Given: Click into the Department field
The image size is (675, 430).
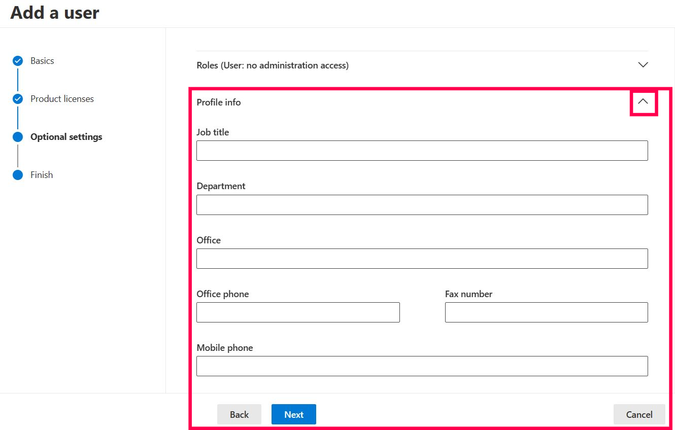Looking at the screenshot, I should (x=422, y=205).
